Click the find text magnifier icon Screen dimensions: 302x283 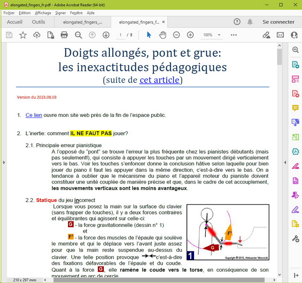click(x=78, y=35)
